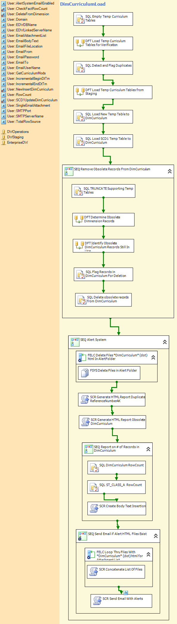This screenshot has height=624, width=177.
Task: Select SQL ST_CLASS_A RowCount task
Action: [117, 487]
